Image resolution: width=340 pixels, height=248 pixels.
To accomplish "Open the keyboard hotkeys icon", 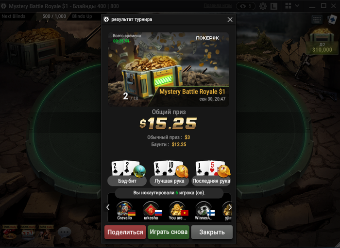I will pyautogui.click(x=317, y=20).
